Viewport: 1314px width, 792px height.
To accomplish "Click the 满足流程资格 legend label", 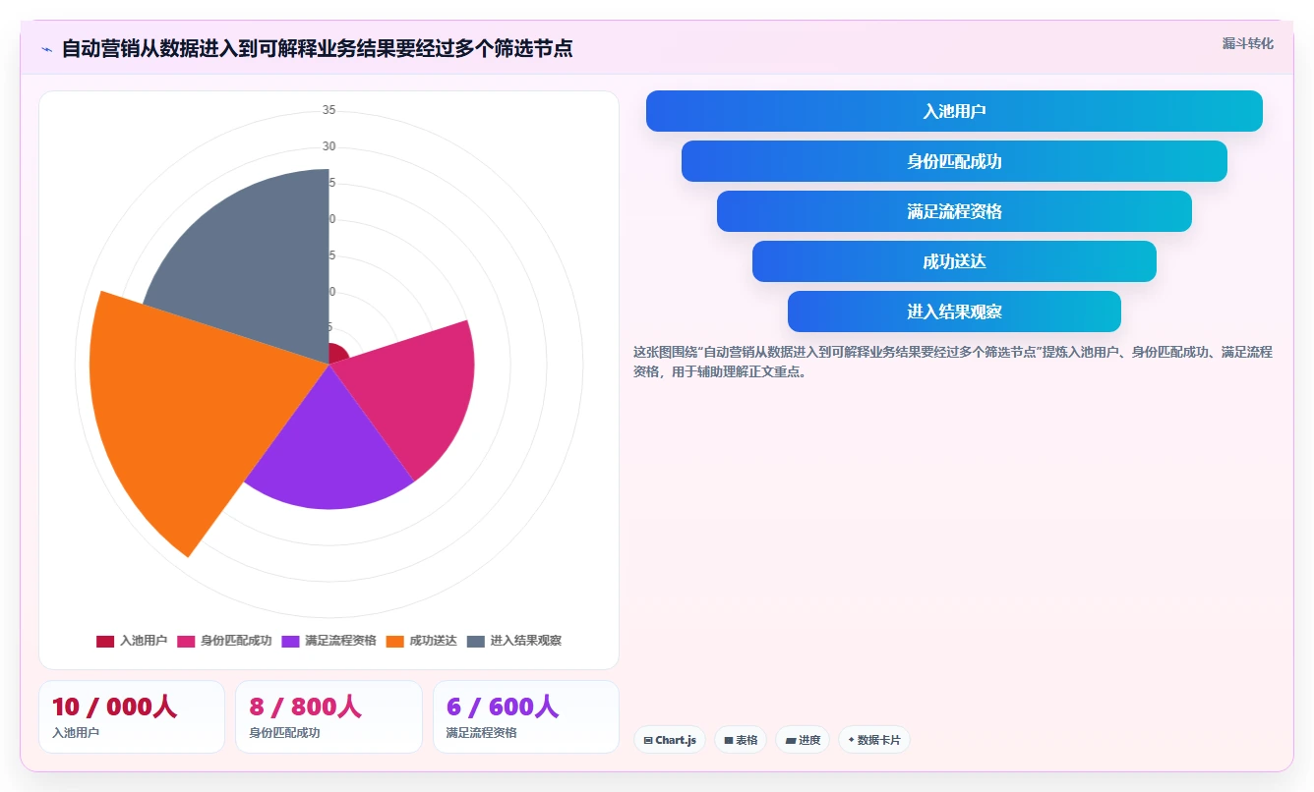I will click(340, 641).
